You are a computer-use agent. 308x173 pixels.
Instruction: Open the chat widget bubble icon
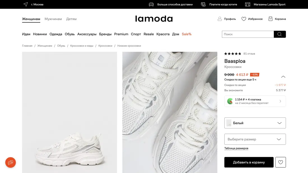(10, 162)
